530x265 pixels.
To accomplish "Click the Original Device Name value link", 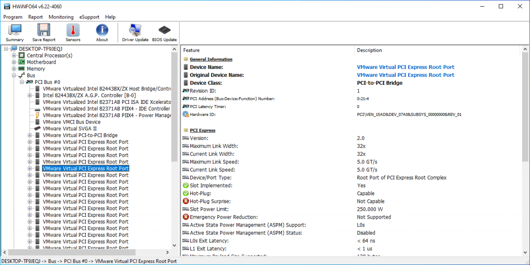I will (405, 75).
